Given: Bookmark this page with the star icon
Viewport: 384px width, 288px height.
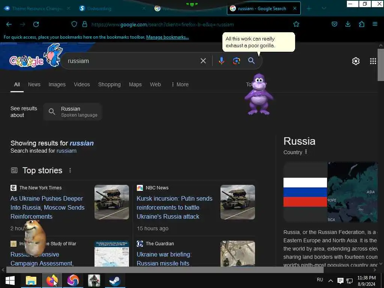Looking at the screenshot, I should click(296, 24).
